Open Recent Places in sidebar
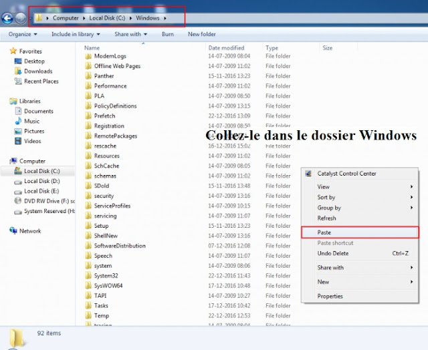Image resolution: width=428 pixels, height=350 pixels. pyautogui.click(x=41, y=81)
